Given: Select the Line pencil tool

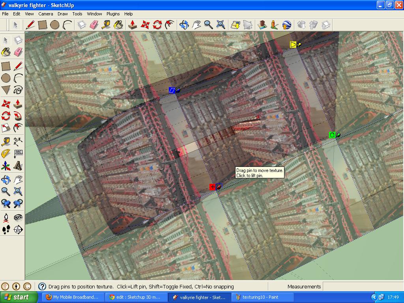Looking at the screenshot, I should pyautogui.click(x=18, y=66).
